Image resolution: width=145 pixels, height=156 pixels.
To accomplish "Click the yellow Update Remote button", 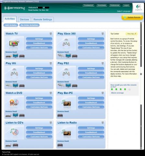I will [x=132, y=18].
